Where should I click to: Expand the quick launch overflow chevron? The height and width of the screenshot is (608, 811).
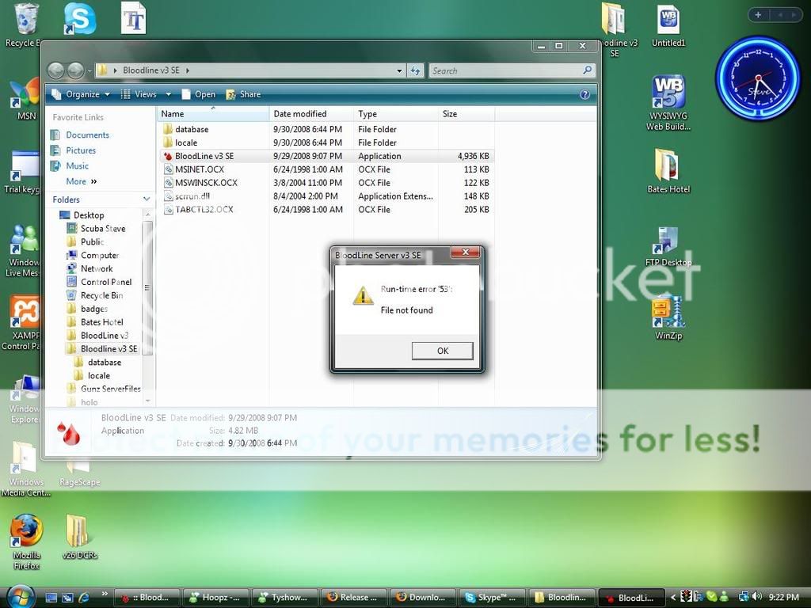tap(105, 593)
